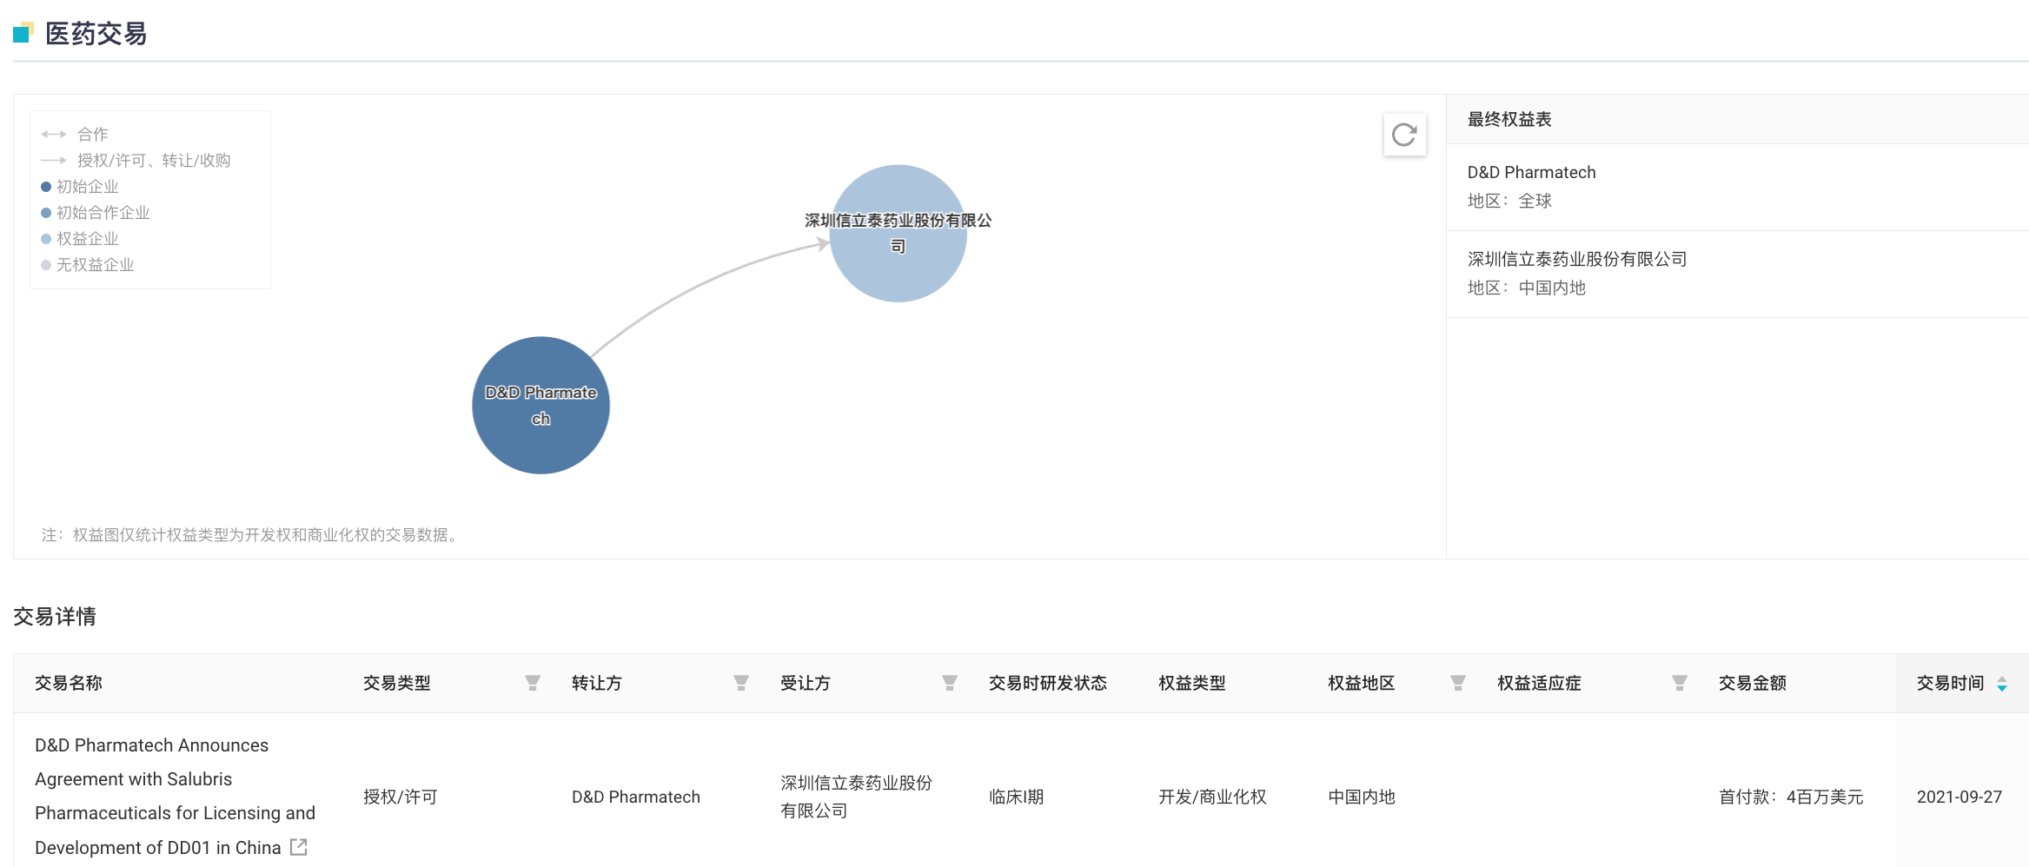Click 深圳信立泰药业股份有限公司 in 最终权益表
Screen dimensions: 2029x867
[1577, 259]
